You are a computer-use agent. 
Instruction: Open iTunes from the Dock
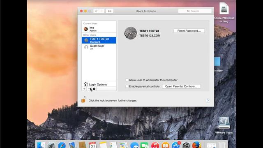point(155,145)
